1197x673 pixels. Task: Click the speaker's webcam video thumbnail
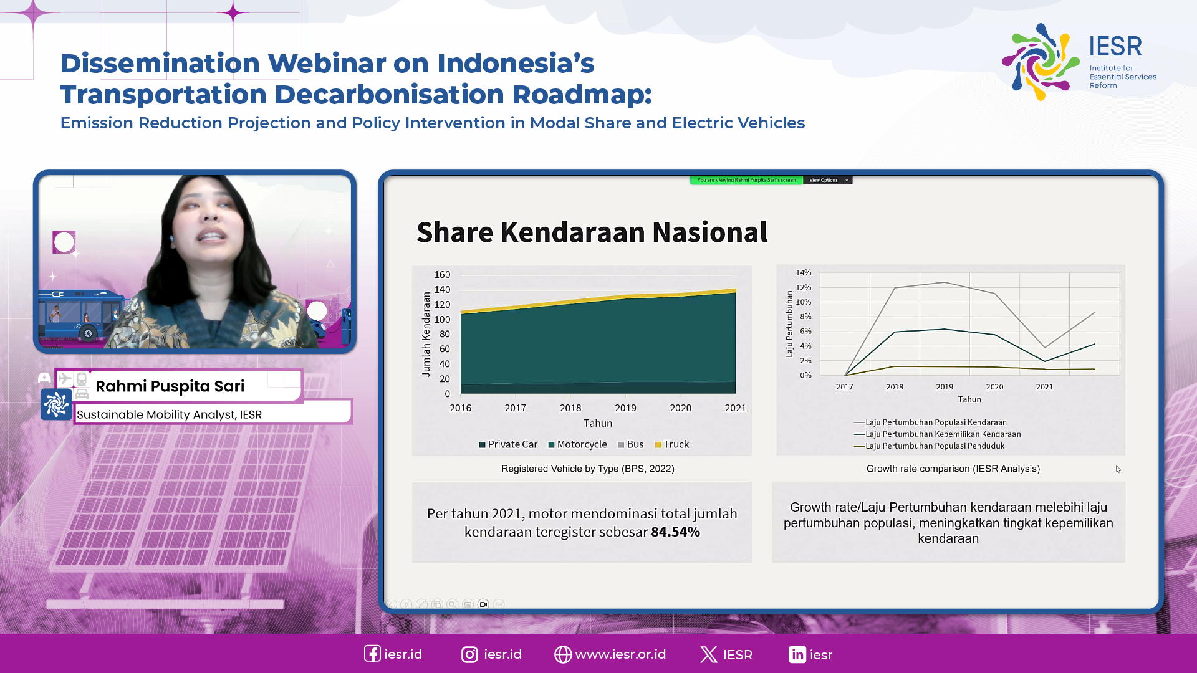[x=195, y=262]
